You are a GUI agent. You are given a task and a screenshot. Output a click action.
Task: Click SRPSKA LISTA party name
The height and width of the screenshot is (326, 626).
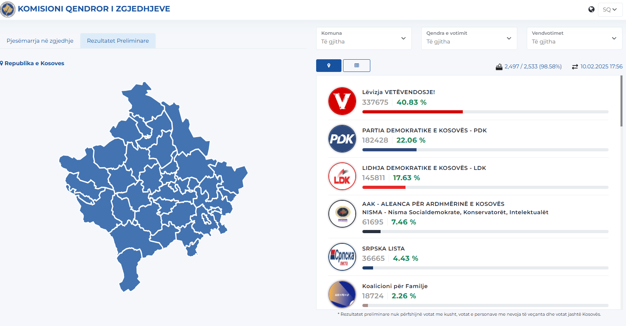[383, 249]
